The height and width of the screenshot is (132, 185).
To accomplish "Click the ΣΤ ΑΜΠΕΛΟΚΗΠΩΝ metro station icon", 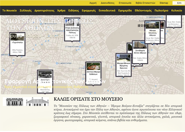I will click(x=162, y=17).
